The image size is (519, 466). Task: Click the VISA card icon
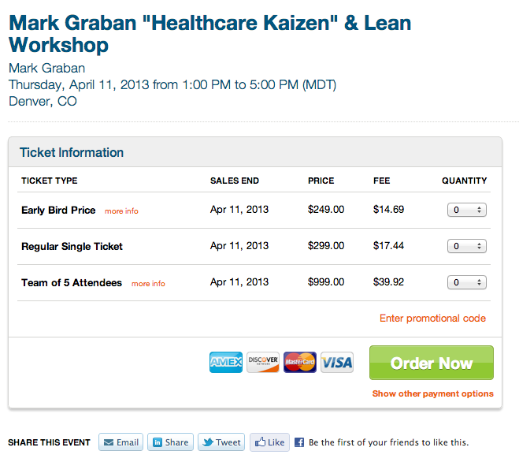pos(337,362)
